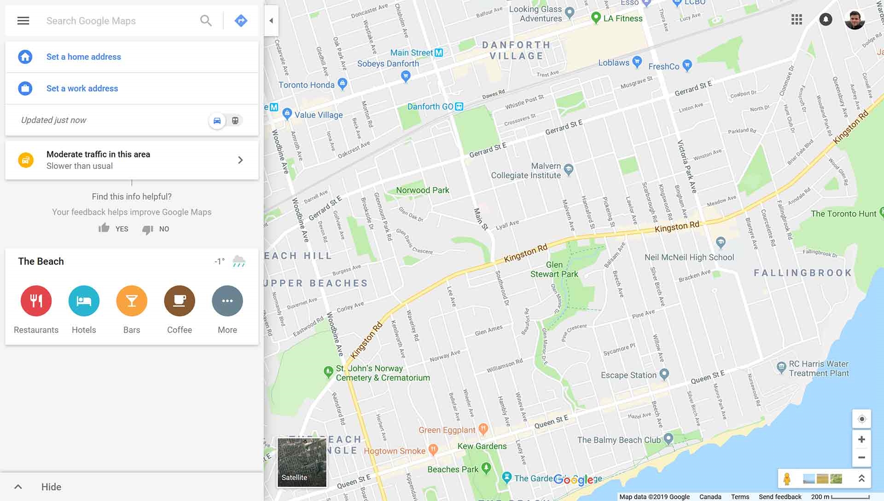Select the Restaurants category icon
Image resolution: width=884 pixels, height=501 pixels.
tap(36, 301)
